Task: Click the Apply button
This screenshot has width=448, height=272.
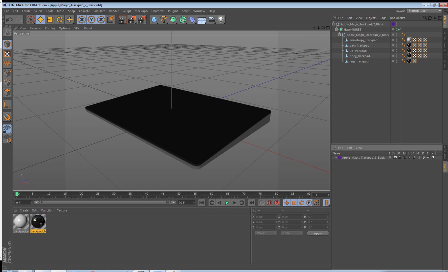Action: [x=318, y=233]
